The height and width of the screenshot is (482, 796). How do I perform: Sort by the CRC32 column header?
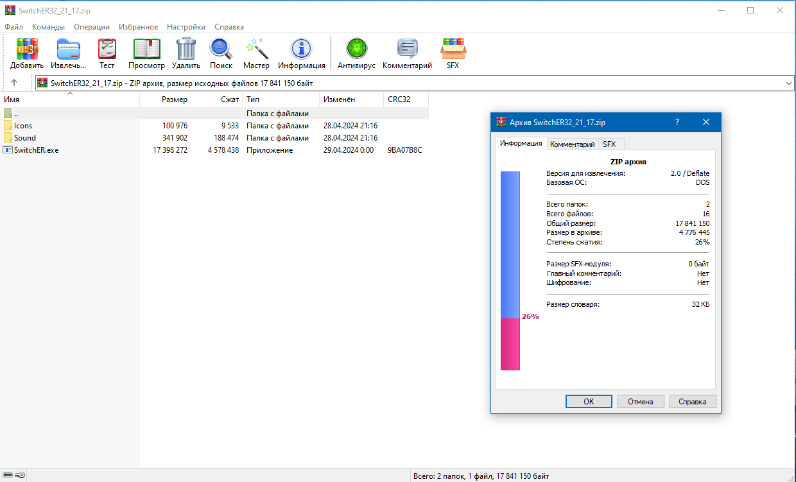[x=406, y=99]
